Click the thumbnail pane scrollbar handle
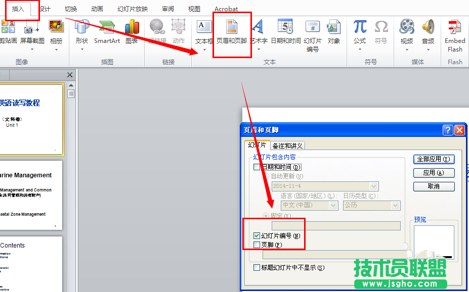The height and width of the screenshot is (292, 469). pos(71,94)
